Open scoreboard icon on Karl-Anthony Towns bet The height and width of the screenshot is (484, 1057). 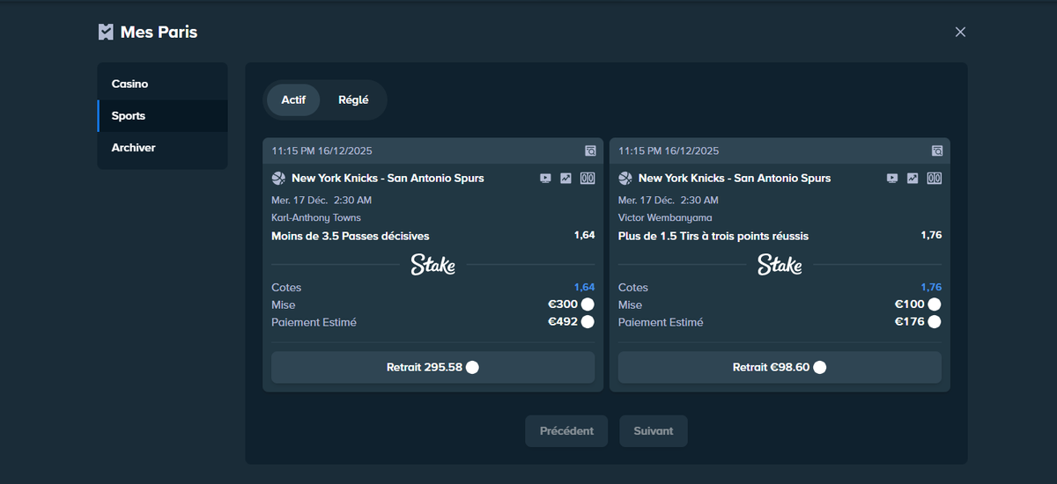point(588,178)
